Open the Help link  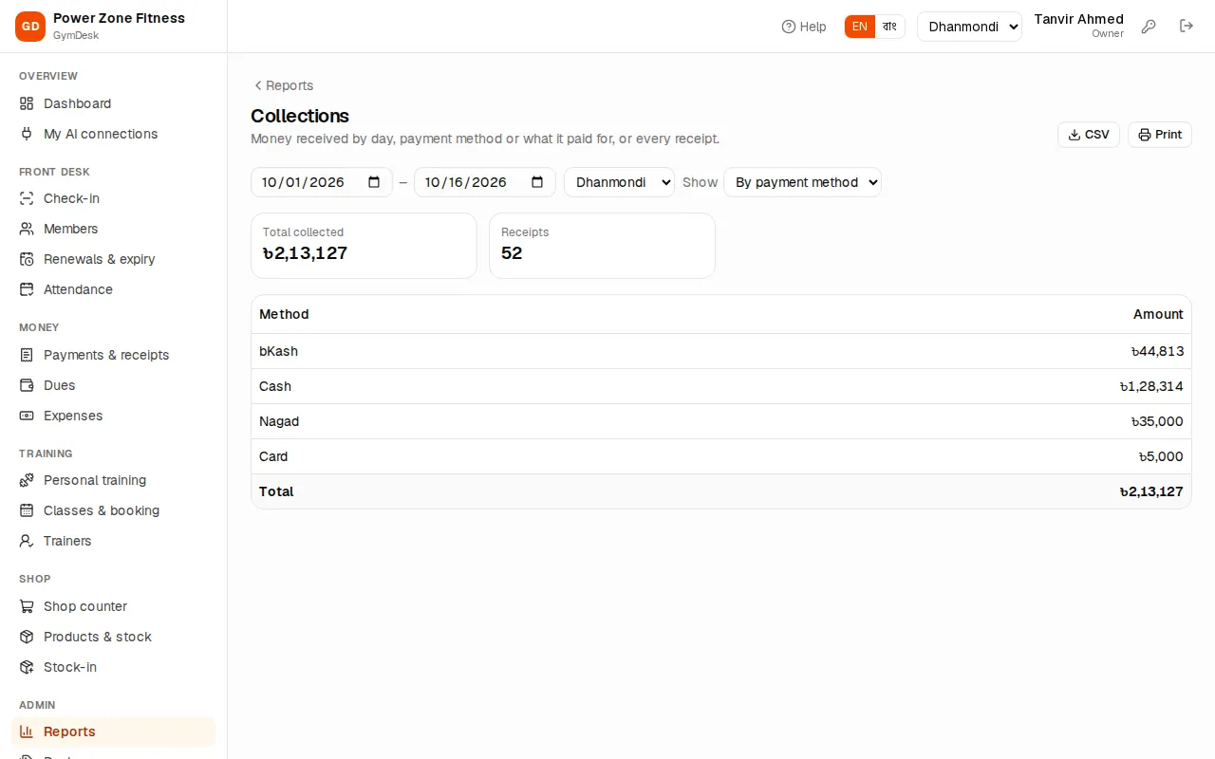click(x=804, y=27)
